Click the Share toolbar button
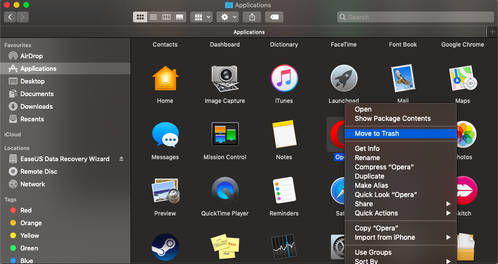This screenshot has height=264, width=498. pyautogui.click(x=252, y=17)
